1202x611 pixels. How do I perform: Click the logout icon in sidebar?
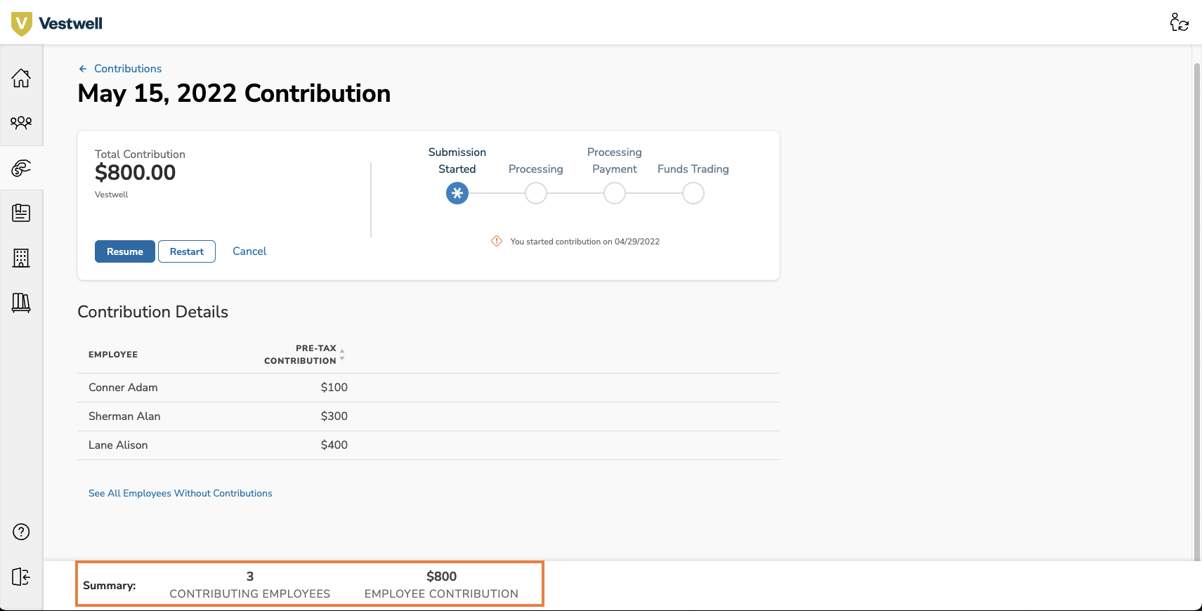pyautogui.click(x=21, y=577)
